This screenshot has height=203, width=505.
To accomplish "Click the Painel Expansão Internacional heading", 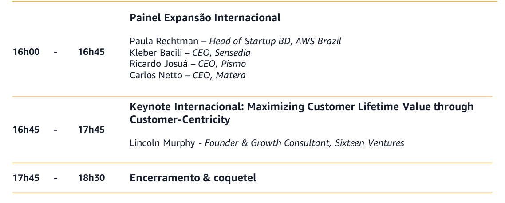I will tap(205, 18).
